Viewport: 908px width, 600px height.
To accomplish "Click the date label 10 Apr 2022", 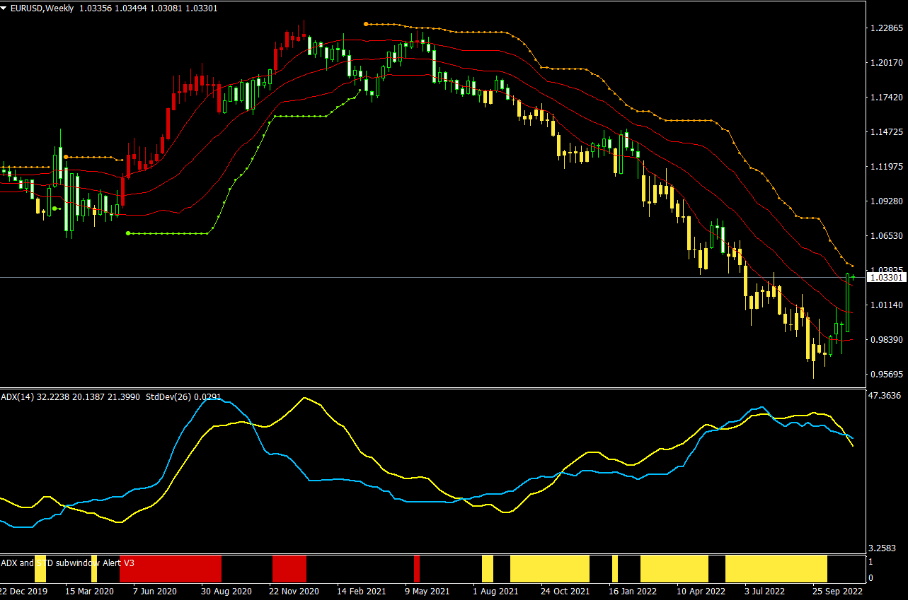I will [x=701, y=591].
